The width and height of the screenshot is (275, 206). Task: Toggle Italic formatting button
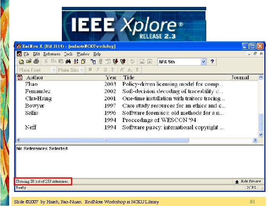(x=98, y=70)
